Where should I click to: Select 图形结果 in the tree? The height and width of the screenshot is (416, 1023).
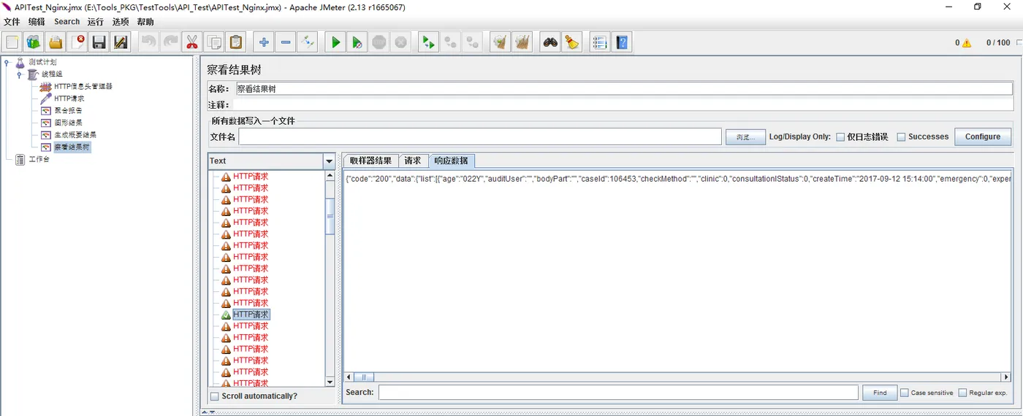(x=69, y=123)
